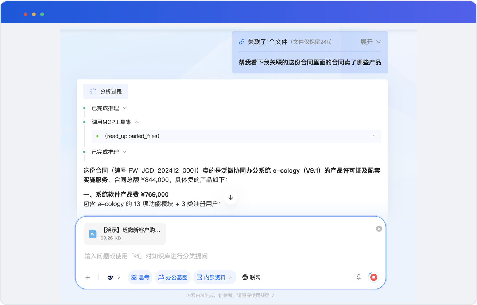
Task: Add content with the plus icon
Action: 88,277
